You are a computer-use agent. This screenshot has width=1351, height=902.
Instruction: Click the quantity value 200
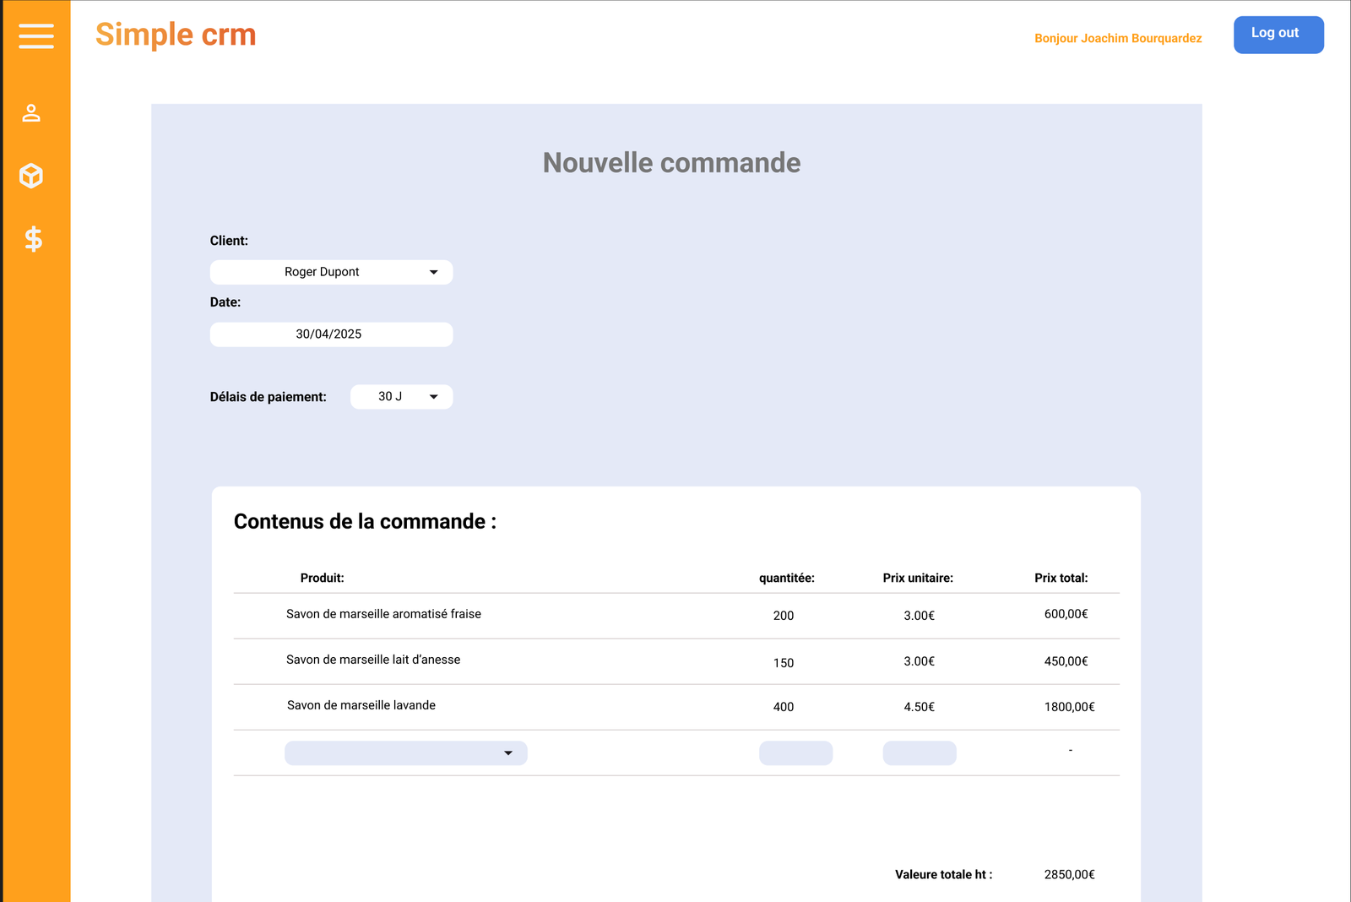pos(784,616)
